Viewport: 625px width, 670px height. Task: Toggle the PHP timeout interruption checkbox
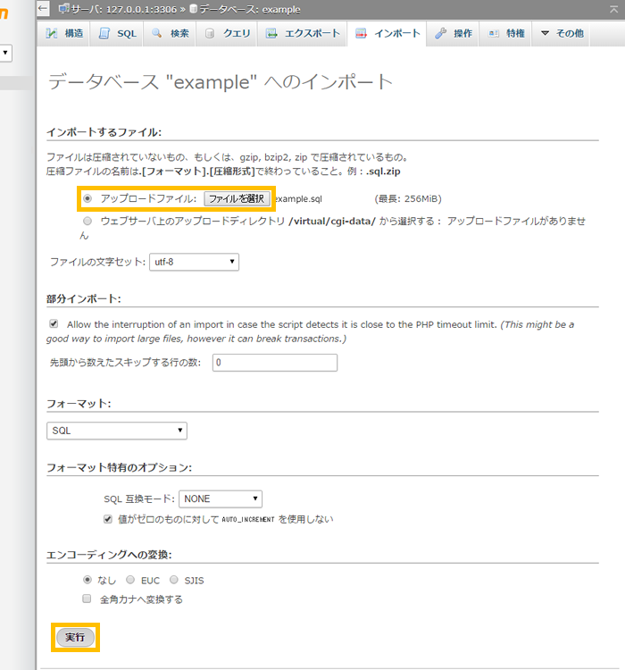pyautogui.click(x=54, y=324)
